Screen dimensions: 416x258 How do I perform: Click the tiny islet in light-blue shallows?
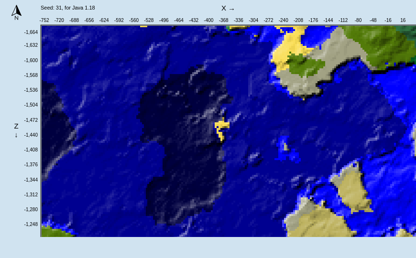point(285,147)
